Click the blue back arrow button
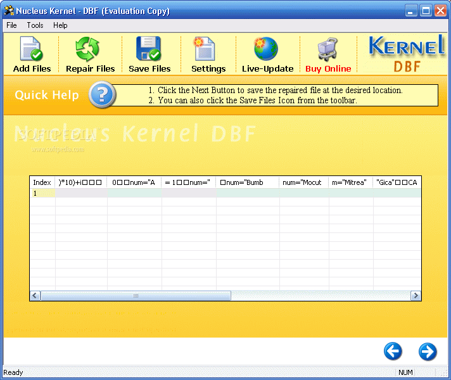The image size is (451, 380). [x=393, y=351]
